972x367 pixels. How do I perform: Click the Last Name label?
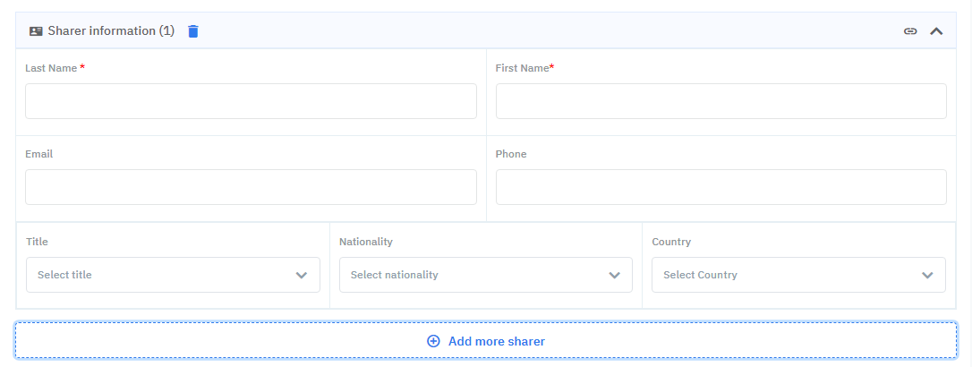[x=51, y=68]
